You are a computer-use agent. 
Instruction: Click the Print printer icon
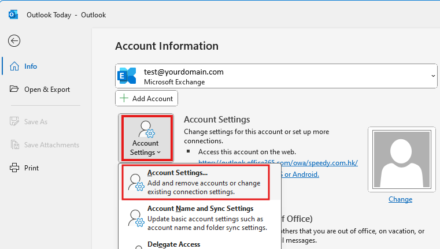14,168
